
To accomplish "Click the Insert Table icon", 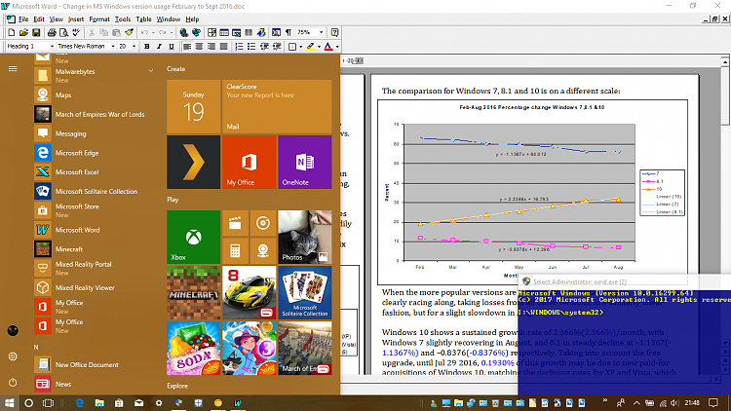I will point(224,32).
